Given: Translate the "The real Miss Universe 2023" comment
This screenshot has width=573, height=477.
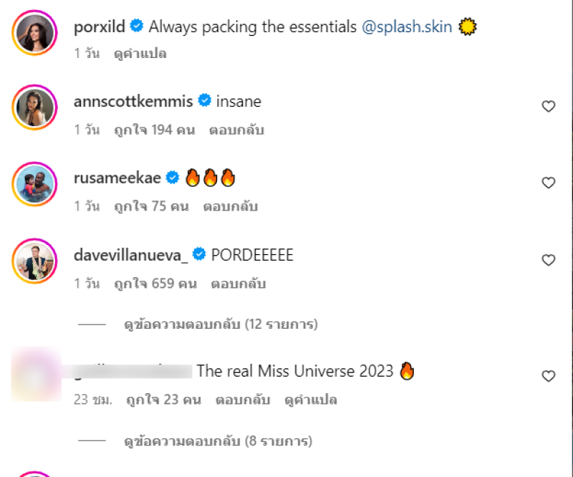Looking at the screenshot, I should click(x=311, y=400).
